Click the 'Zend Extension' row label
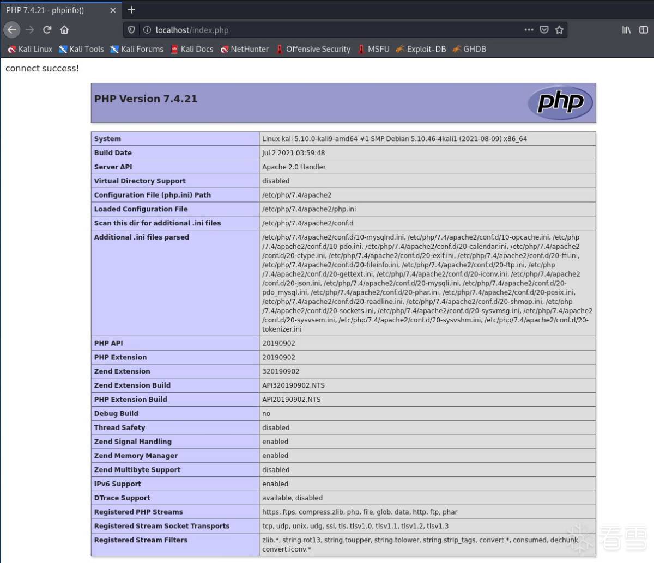The height and width of the screenshot is (563, 654). click(122, 371)
